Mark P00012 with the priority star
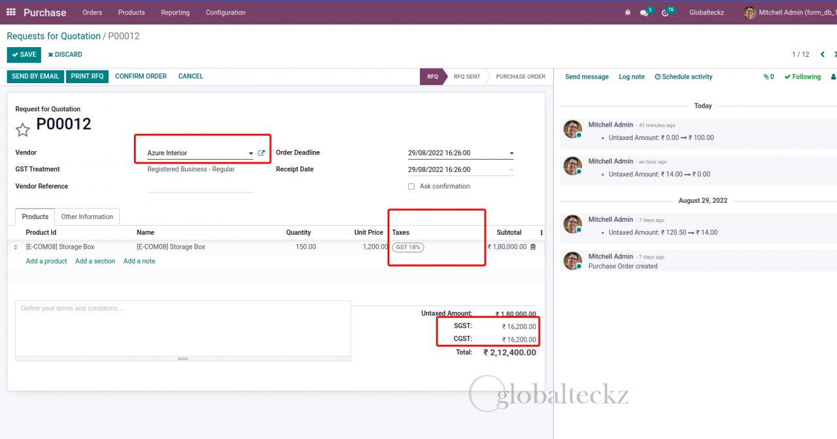This screenshot has height=439, width=837. tap(23, 130)
